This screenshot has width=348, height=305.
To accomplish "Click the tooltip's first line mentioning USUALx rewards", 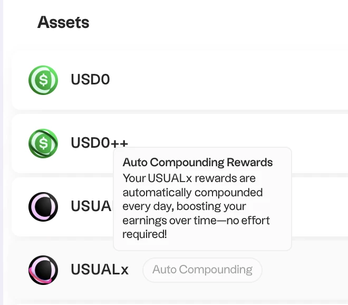I will [x=189, y=178].
